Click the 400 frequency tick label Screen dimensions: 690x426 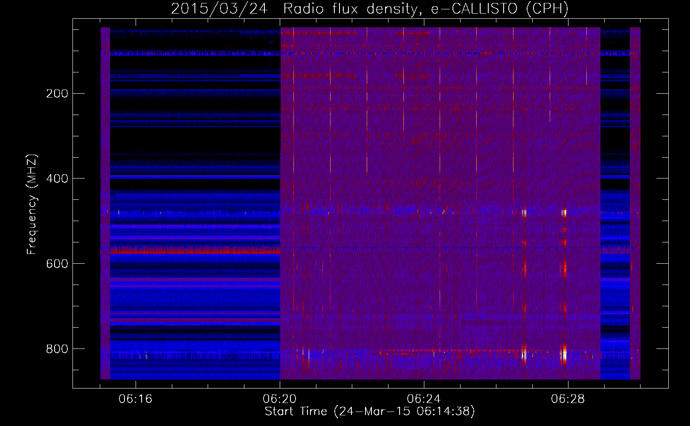pyautogui.click(x=57, y=178)
